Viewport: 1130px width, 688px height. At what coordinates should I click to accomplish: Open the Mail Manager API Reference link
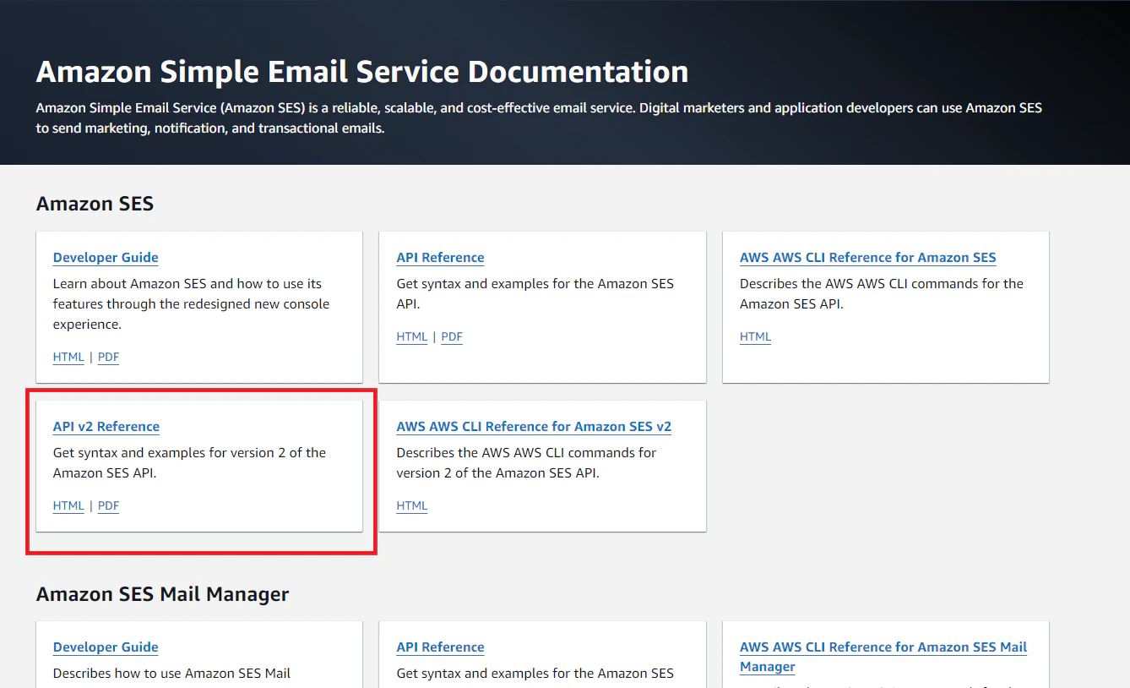(x=440, y=647)
